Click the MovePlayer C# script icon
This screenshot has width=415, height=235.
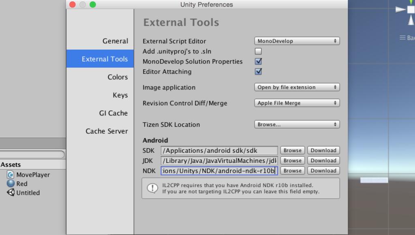pos(11,175)
